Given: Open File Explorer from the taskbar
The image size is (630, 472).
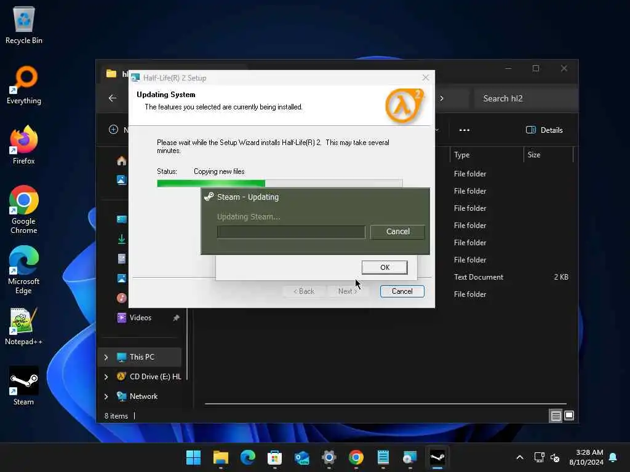Looking at the screenshot, I should (x=221, y=457).
